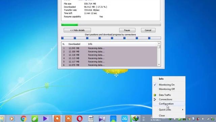The width and height of the screenshot is (216, 122).
Task: Click the Time left value 11 min 12 sec
Action: coord(90,13)
